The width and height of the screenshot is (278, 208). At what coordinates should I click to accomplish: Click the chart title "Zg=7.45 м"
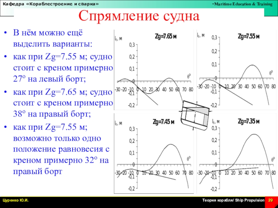(163, 122)
